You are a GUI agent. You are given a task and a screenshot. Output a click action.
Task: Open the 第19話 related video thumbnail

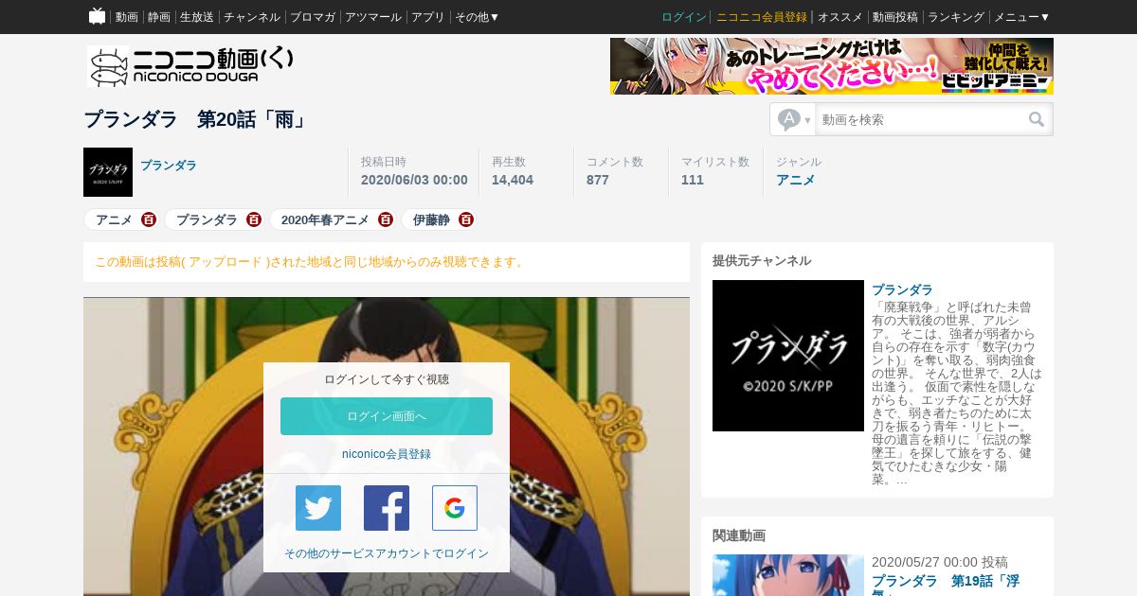(x=788, y=575)
